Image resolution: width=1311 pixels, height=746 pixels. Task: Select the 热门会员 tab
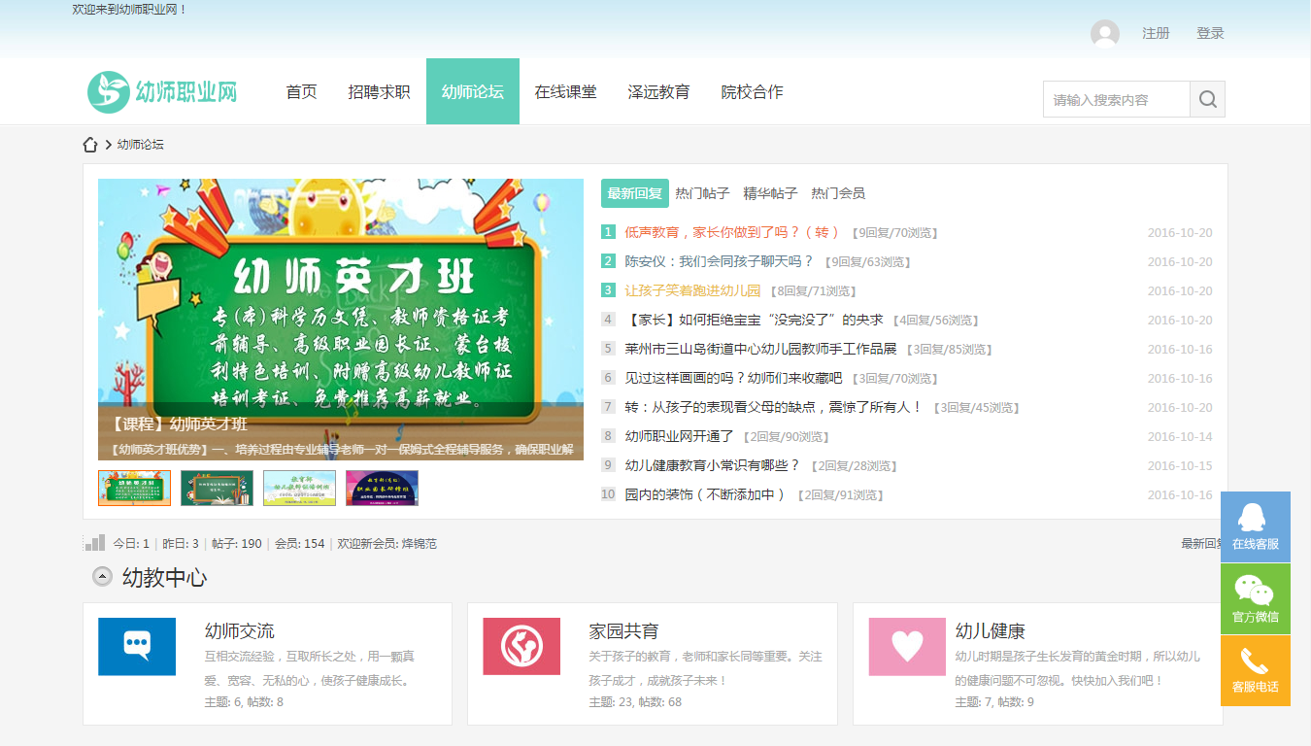pyautogui.click(x=838, y=193)
